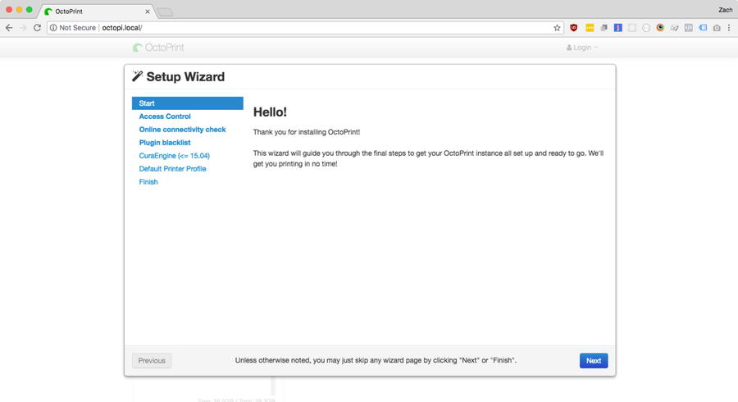Image resolution: width=738 pixels, height=402 pixels.
Task: Click the yellow extension icon in toolbar
Action: 589,28
